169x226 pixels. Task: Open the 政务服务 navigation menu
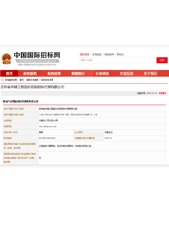(x=30, y=73)
